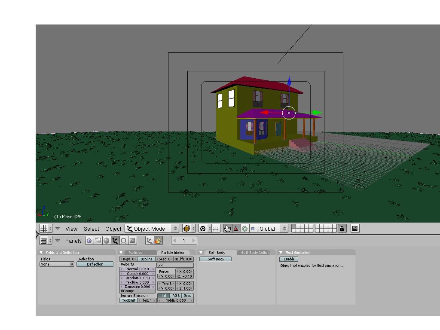Switch to the Soft Body tab
The height and width of the screenshot is (330, 440).
click(x=217, y=253)
